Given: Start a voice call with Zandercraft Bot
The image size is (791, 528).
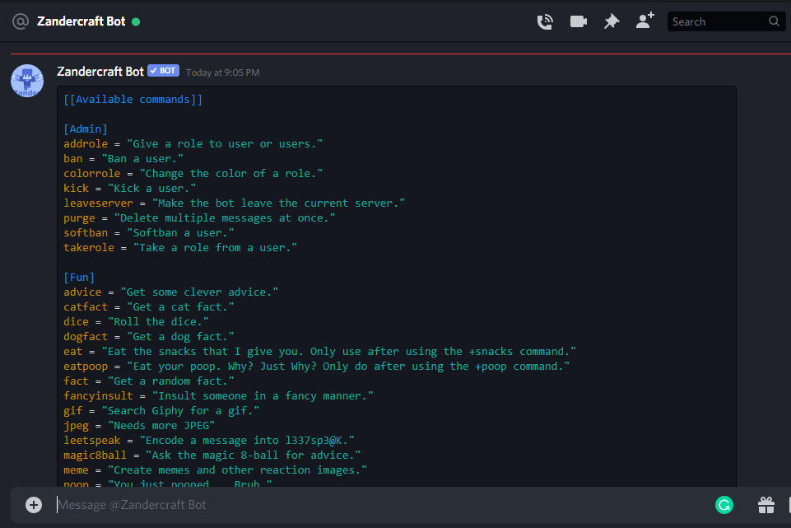Looking at the screenshot, I should click(545, 21).
